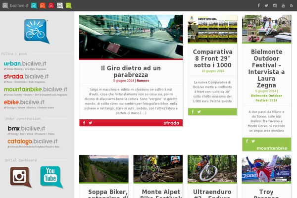Click the large blue bike logo in sidebar
Screen dimensions: 297x198
37,31
